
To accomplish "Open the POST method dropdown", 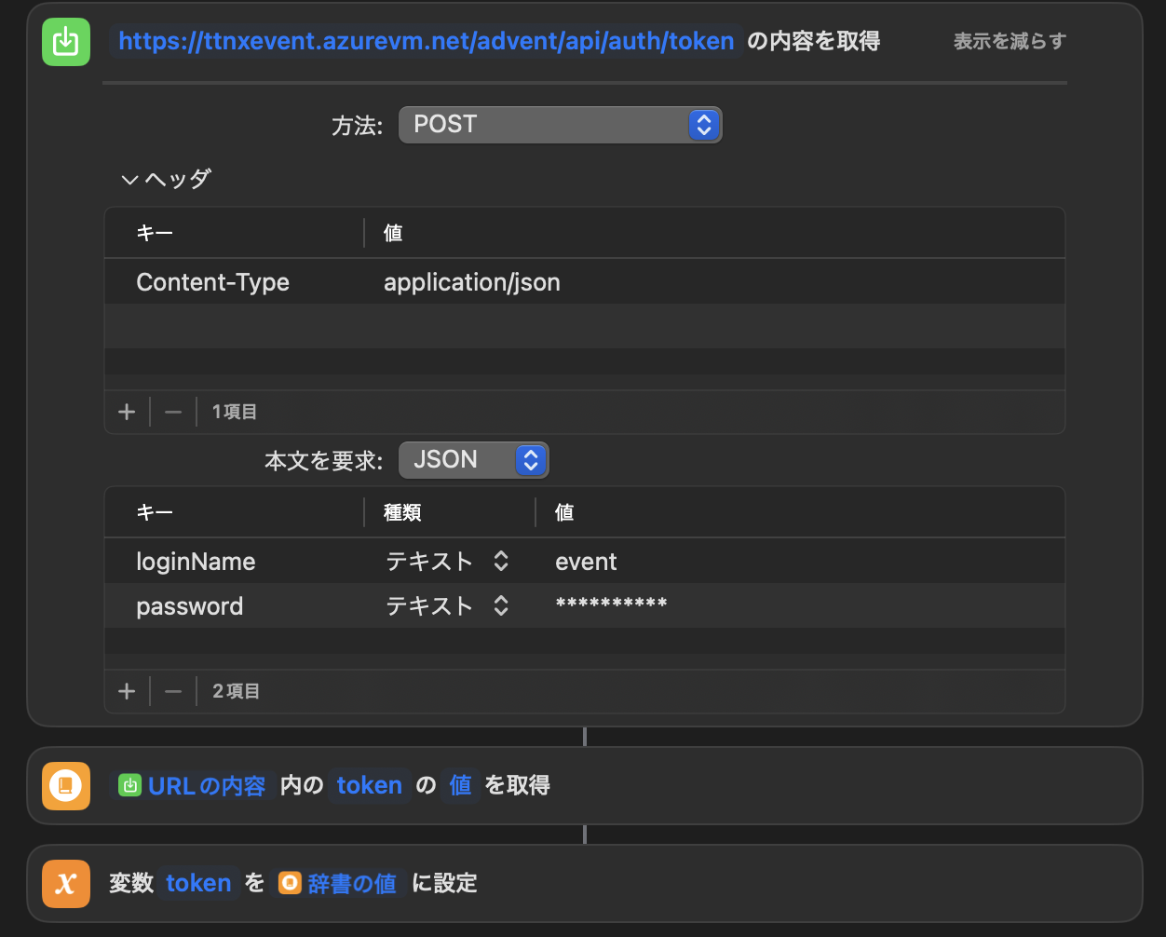I will point(560,124).
